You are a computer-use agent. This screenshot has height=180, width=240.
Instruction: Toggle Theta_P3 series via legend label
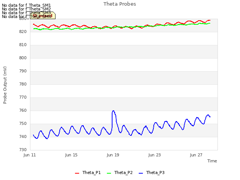155,172
